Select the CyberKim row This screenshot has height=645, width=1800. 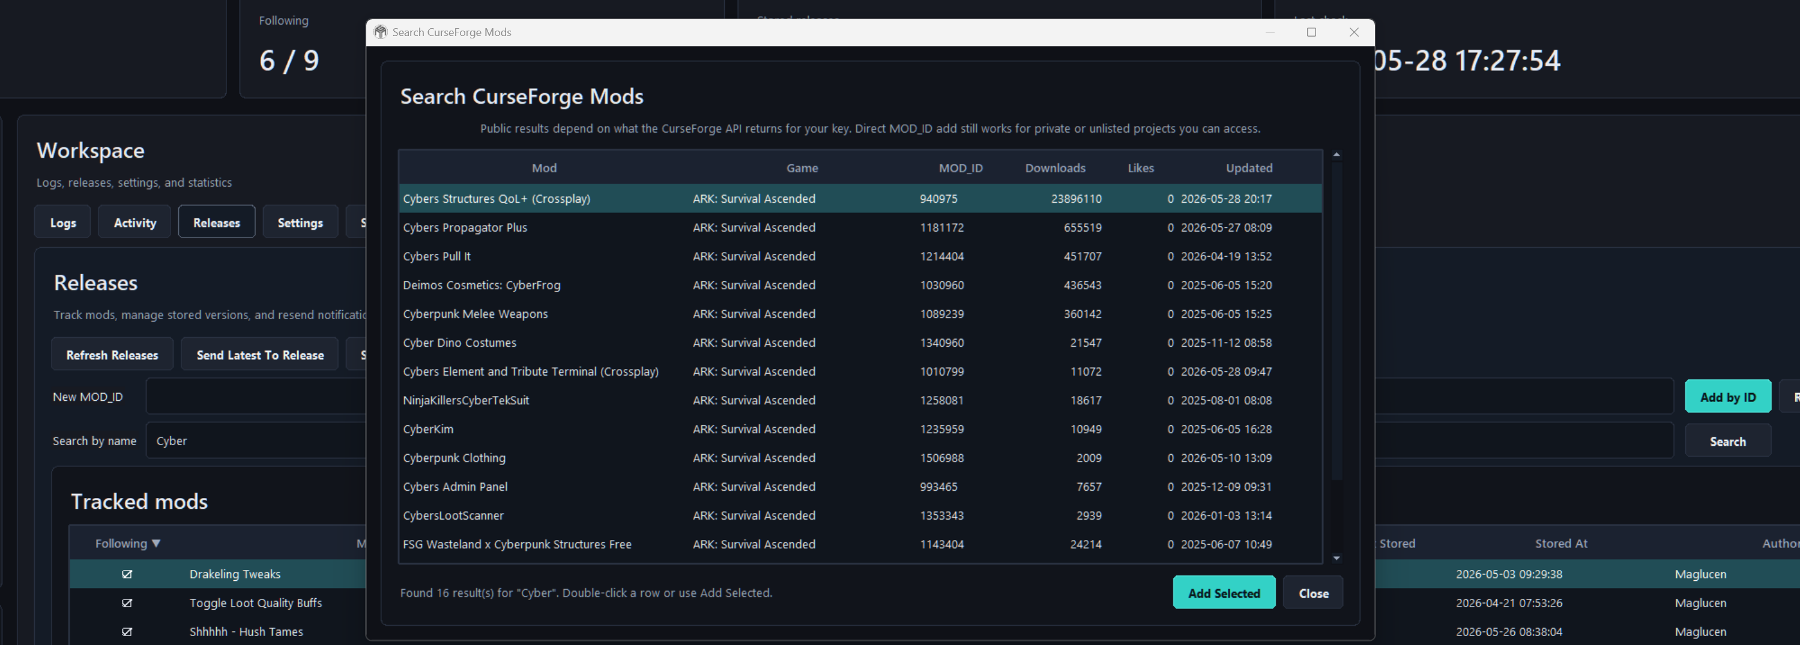point(860,428)
